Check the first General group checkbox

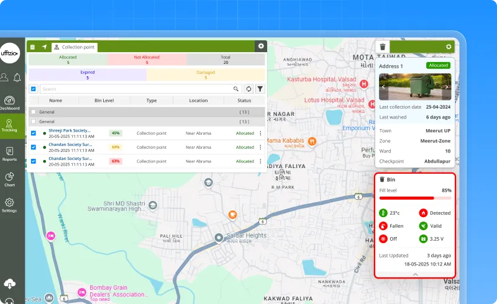(34, 112)
